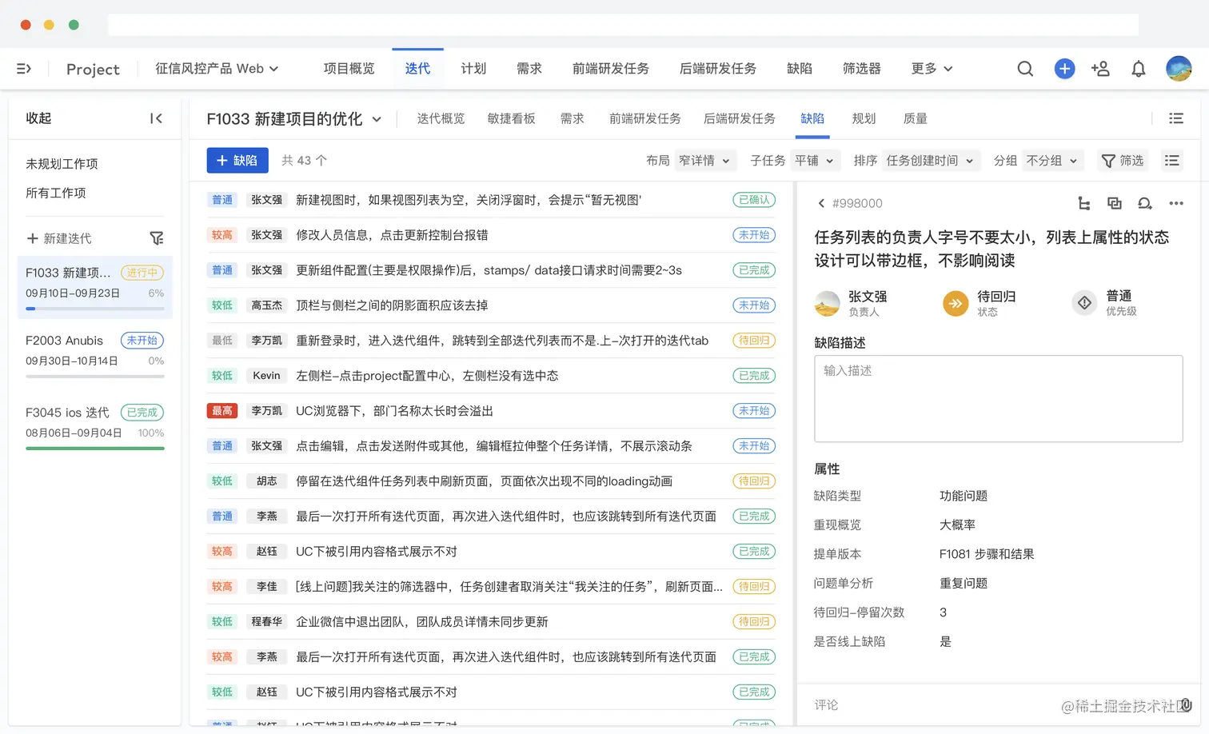Open defect 停留在迭代组件任务列表中刷新页面
The height and width of the screenshot is (734, 1209).
(x=484, y=481)
